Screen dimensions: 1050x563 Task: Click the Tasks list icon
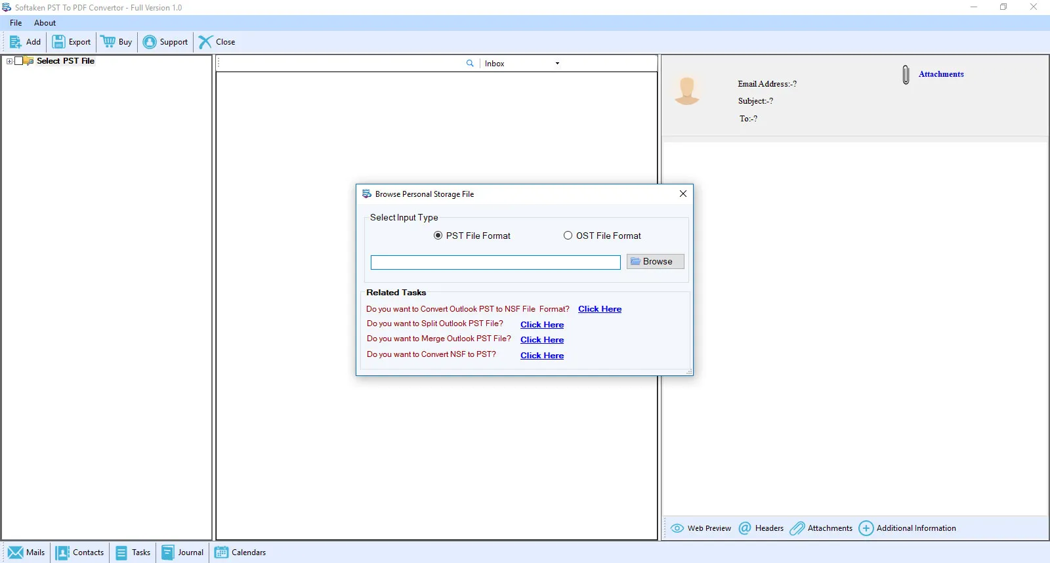(x=121, y=553)
